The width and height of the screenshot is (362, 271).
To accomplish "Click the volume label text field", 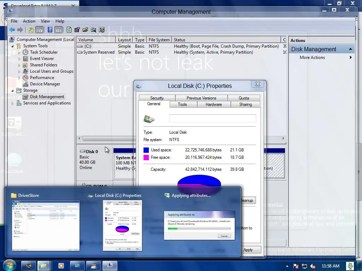I will 212,119.
